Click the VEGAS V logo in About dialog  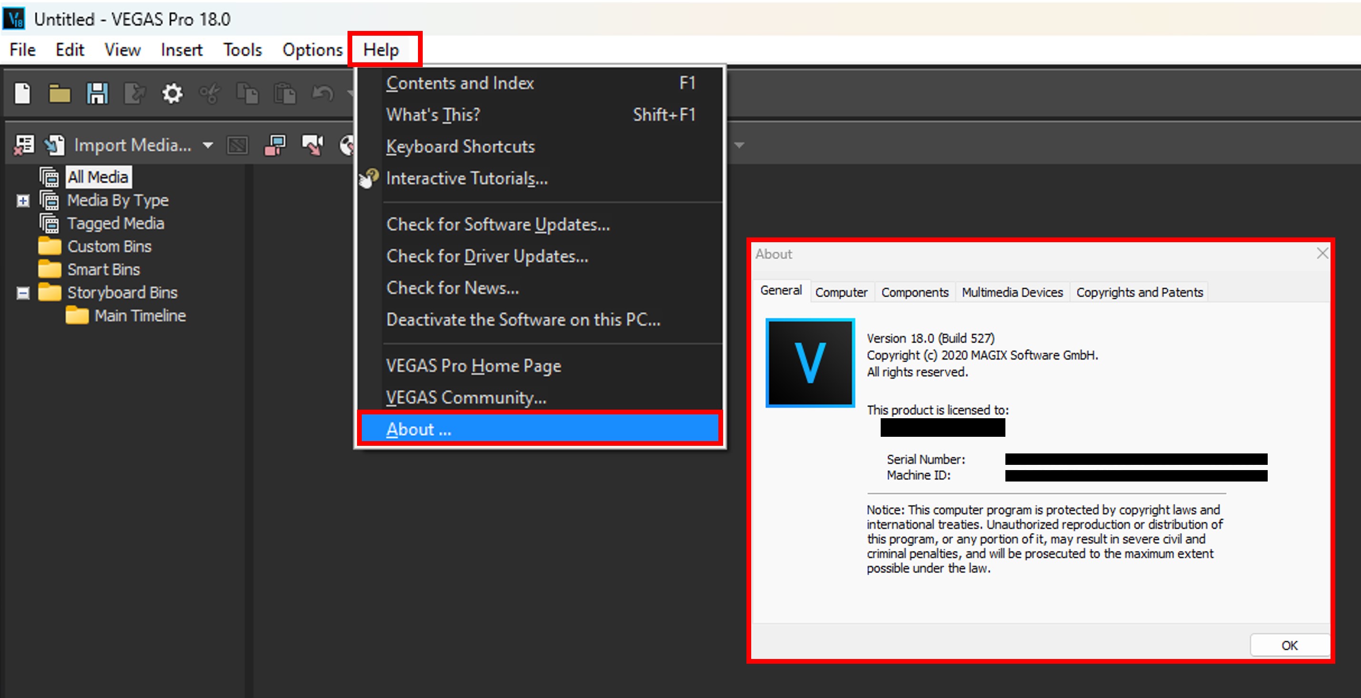point(810,363)
